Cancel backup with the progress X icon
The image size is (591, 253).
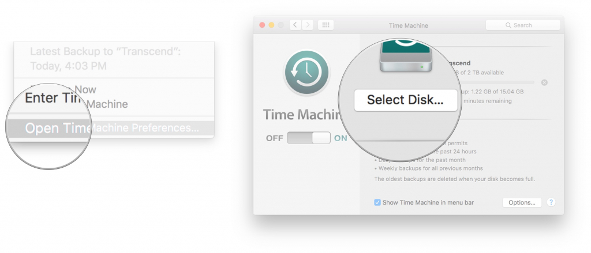(544, 82)
